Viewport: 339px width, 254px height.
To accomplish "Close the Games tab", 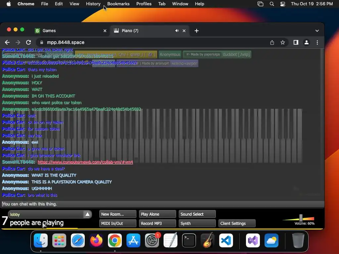I will [105, 31].
